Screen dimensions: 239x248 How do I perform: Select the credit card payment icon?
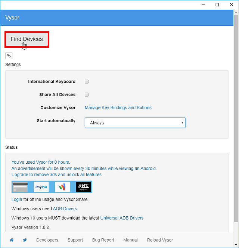click(x=20, y=187)
